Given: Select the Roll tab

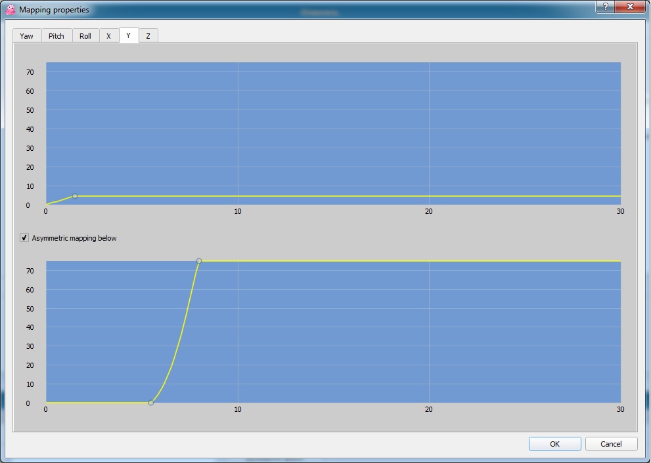Looking at the screenshot, I should (x=85, y=36).
